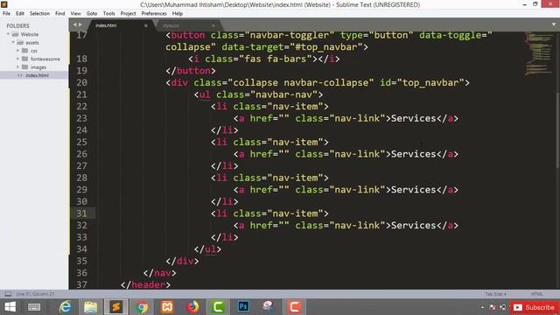Viewport: 560px width, 315px height.
Task: Select the fontawesome folder in sidebar
Action: click(x=45, y=59)
